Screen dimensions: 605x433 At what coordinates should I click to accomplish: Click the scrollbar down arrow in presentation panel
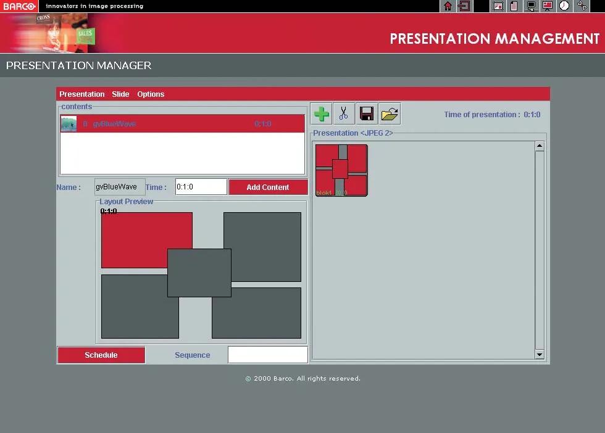(540, 355)
